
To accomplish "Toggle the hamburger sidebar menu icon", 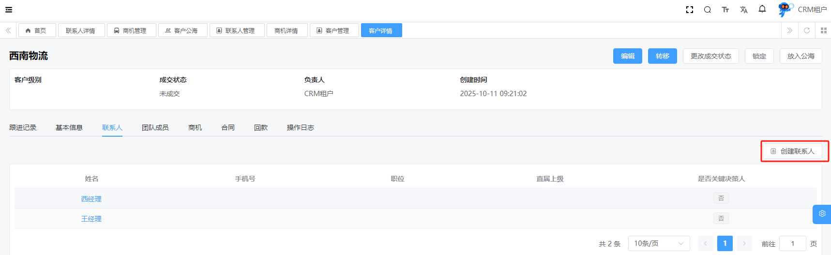I will pyautogui.click(x=9, y=10).
